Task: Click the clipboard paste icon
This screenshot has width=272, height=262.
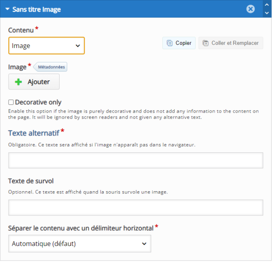Action: [206, 43]
